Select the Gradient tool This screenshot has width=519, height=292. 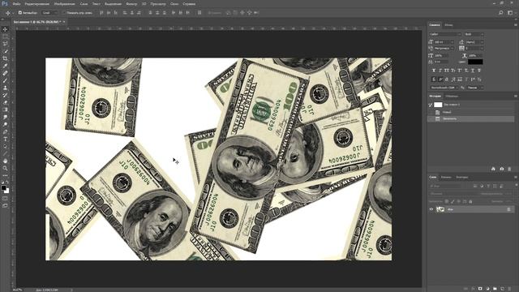click(x=5, y=109)
